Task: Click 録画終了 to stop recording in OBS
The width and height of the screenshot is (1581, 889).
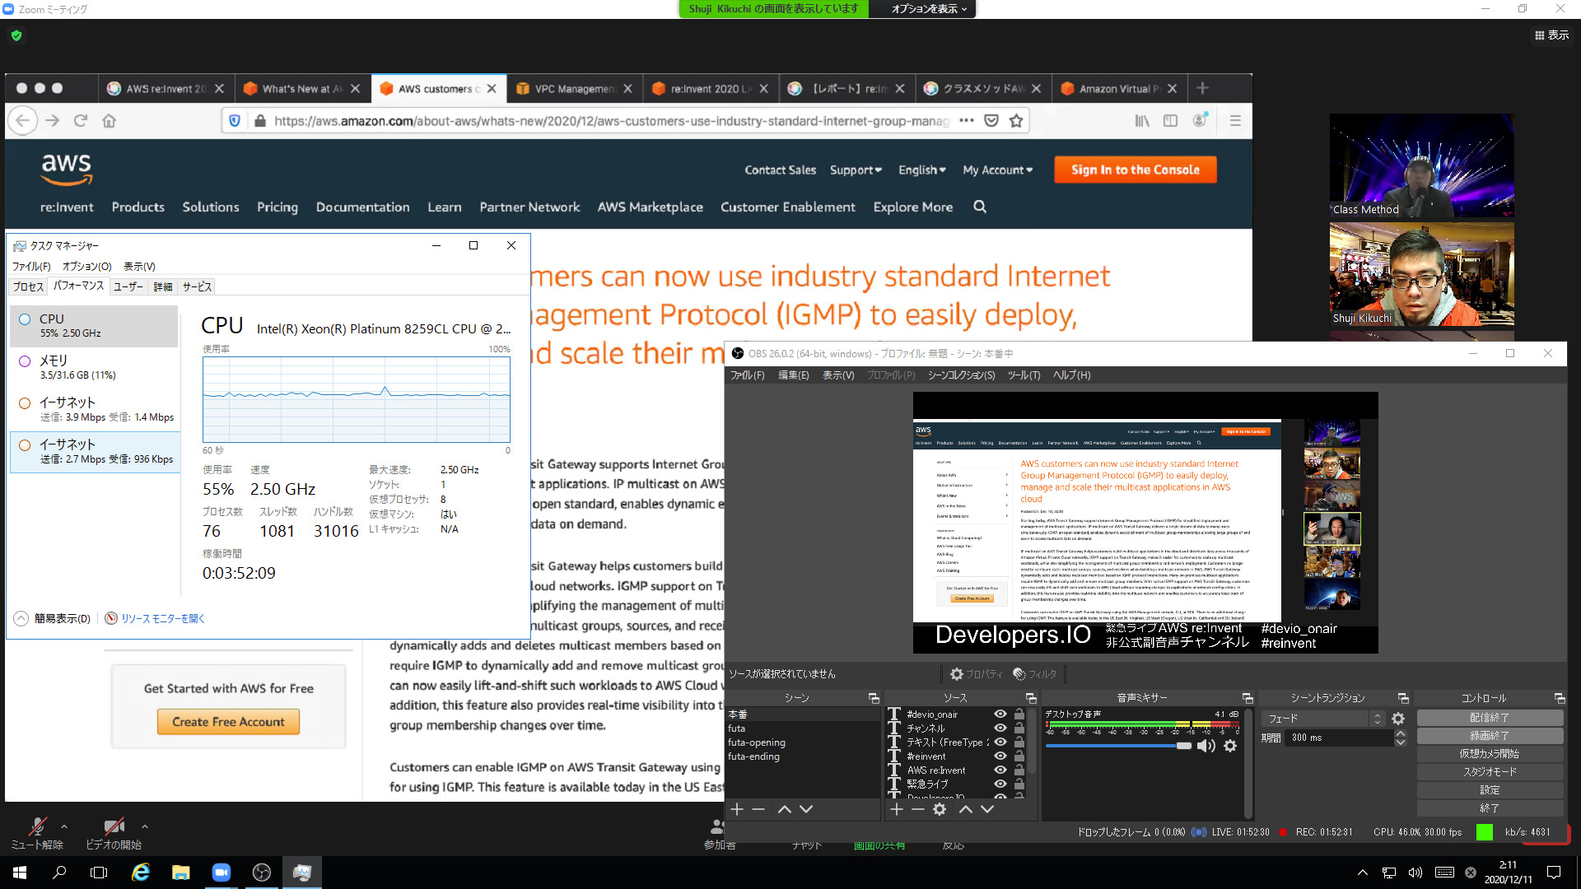Action: 1490,736
